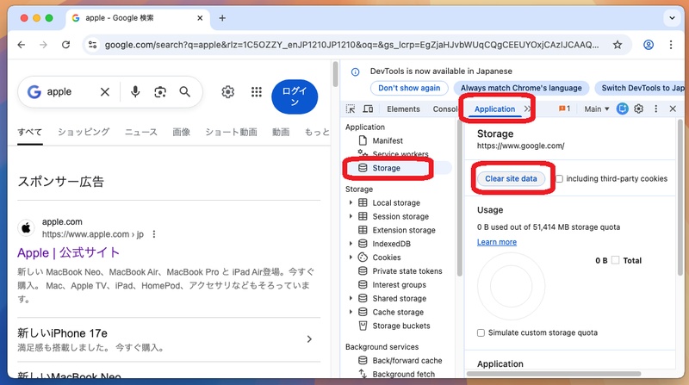The width and height of the screenshot is (689, 385).
Task: Open DevTools customize three-dot menu
Action: tap(656, 109)
